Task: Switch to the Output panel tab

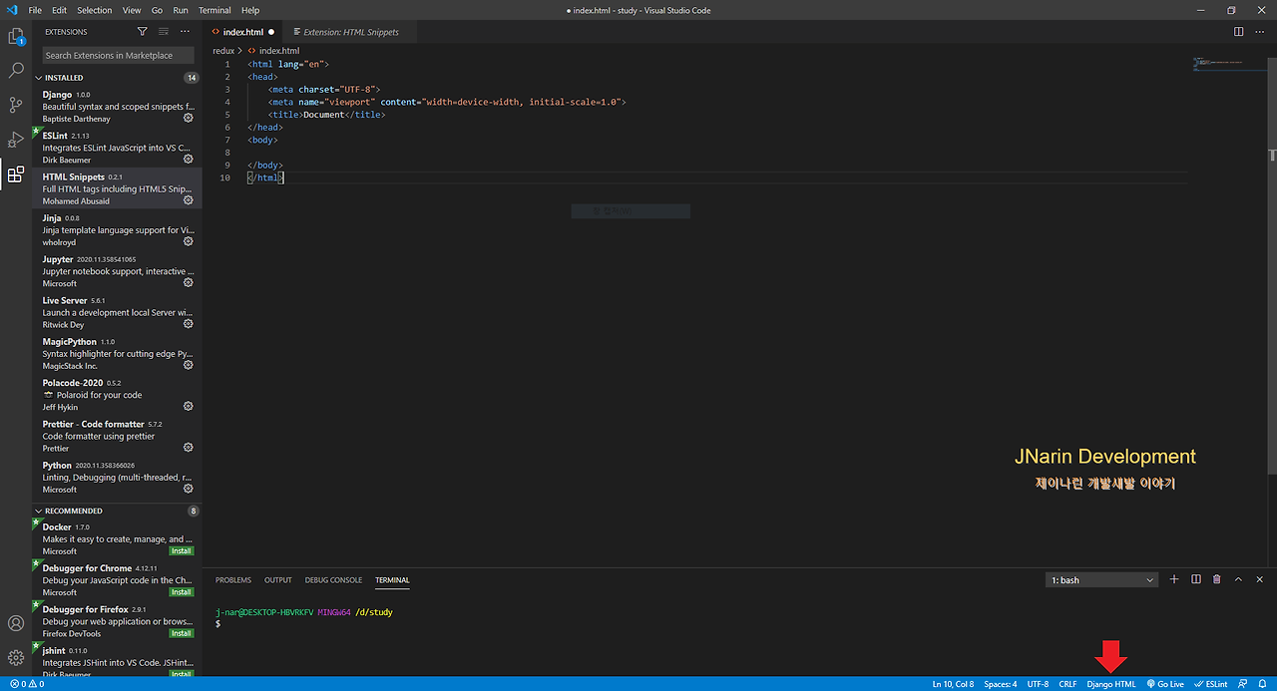Action: (x=278, y=580)
